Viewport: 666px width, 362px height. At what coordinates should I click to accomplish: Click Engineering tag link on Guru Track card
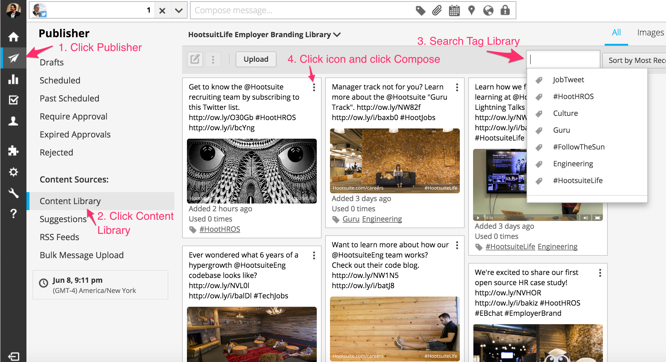tap(382, 219)
